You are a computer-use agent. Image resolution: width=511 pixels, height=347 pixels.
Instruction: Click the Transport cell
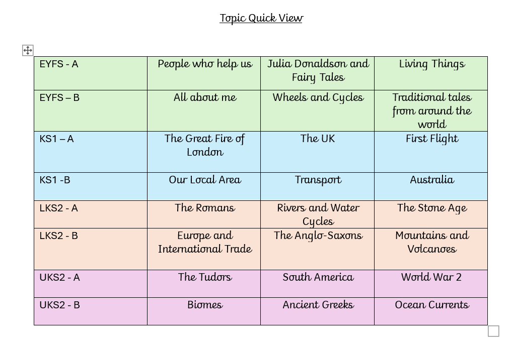coord(318,180)
